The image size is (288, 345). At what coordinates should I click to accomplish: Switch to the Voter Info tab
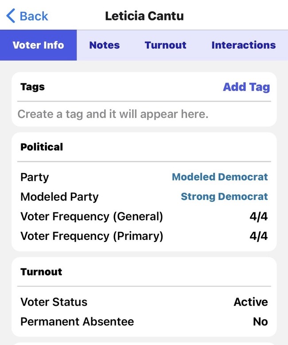click(38, 45)
